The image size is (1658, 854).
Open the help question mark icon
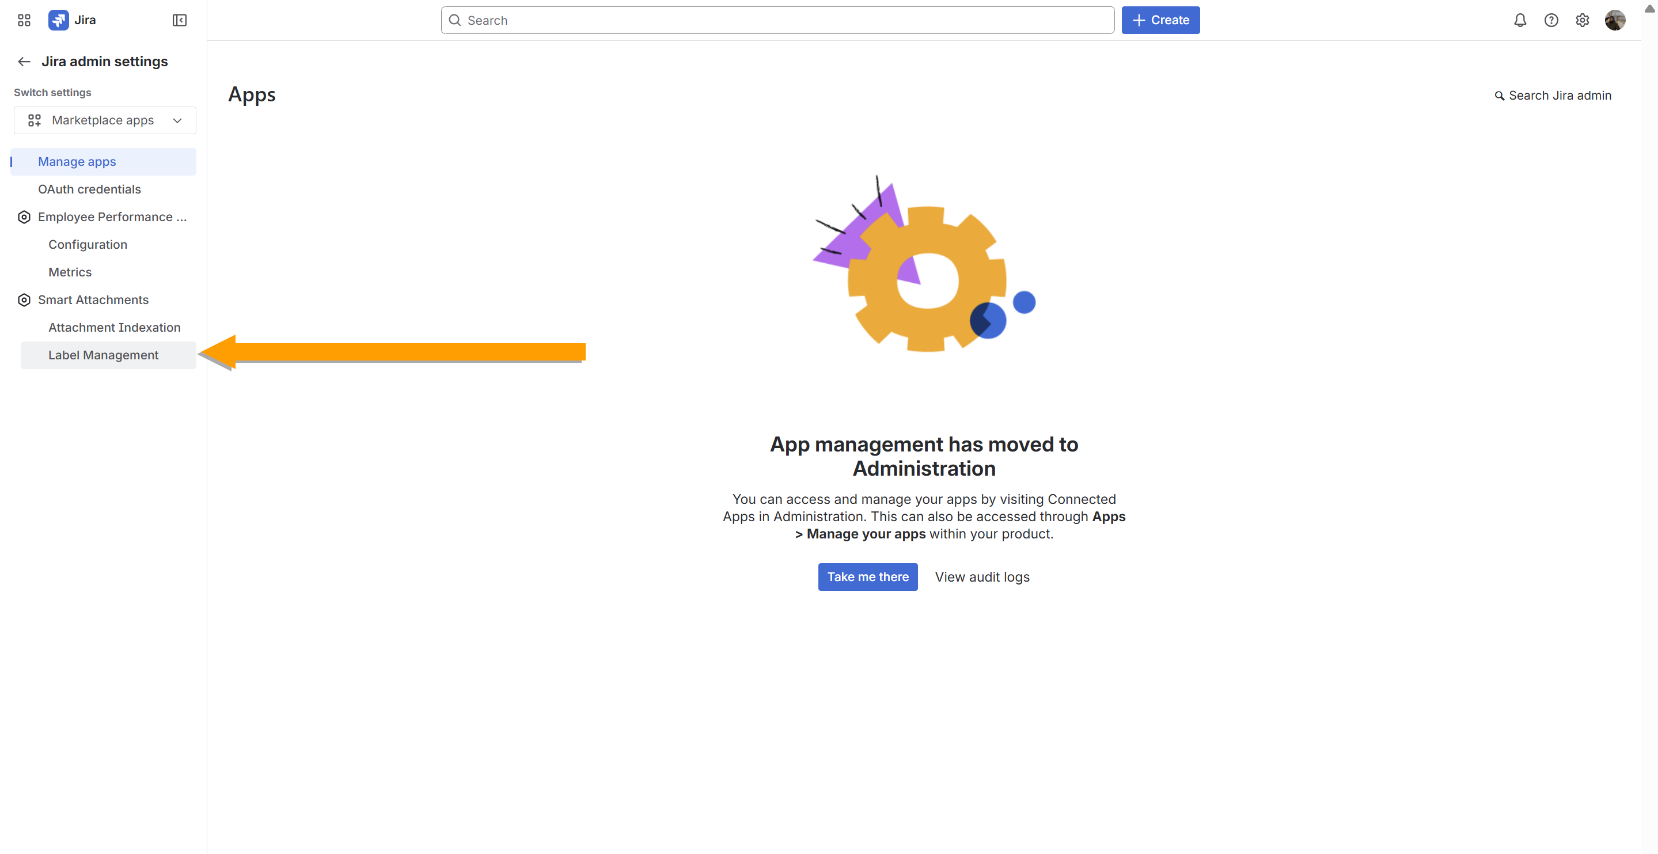1551,20
